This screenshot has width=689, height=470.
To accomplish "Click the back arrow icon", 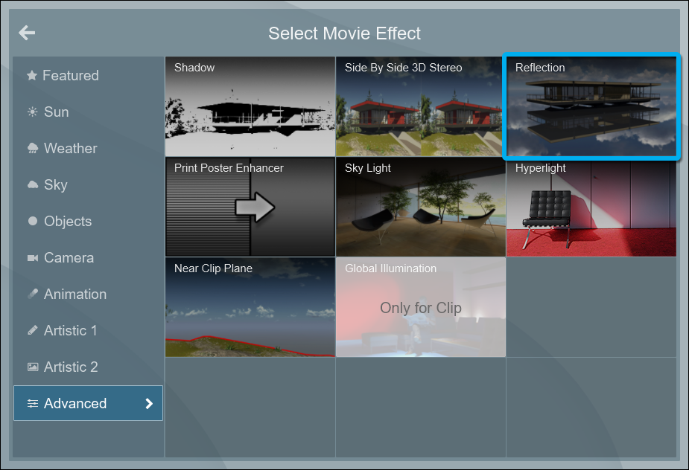I will coord(27,33).
